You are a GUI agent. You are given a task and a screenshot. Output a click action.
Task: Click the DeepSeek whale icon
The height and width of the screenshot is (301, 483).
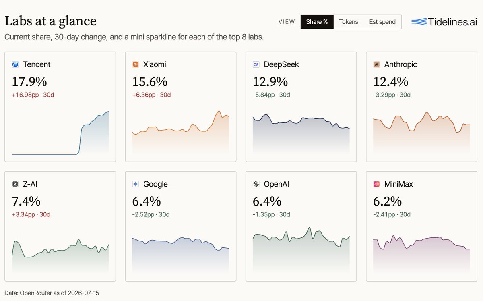click(x=256, y=64)
